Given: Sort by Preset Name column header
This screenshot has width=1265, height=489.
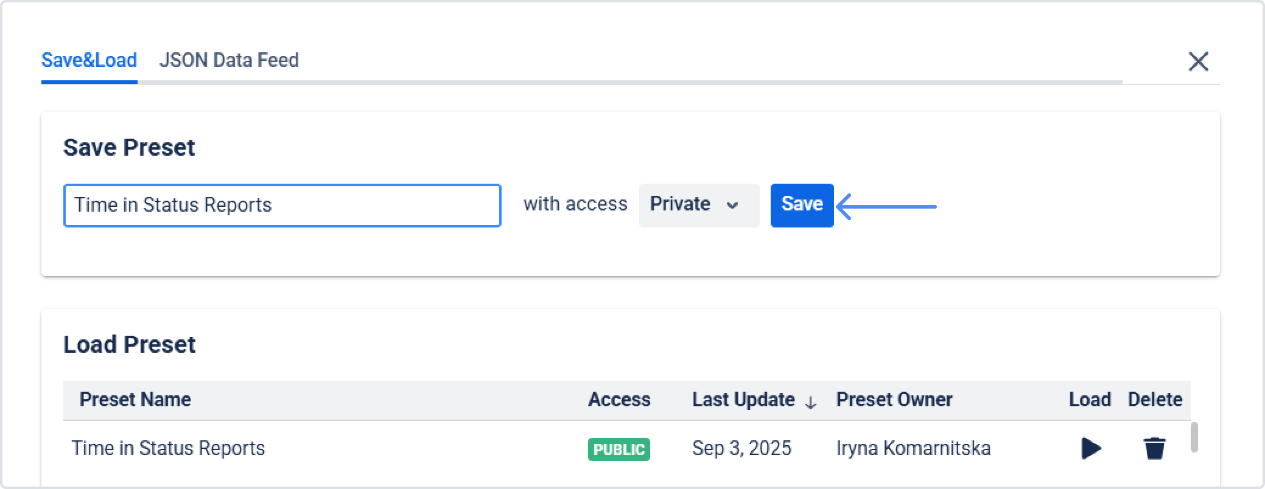Looking at the screenshot, I should click(135, 400).
